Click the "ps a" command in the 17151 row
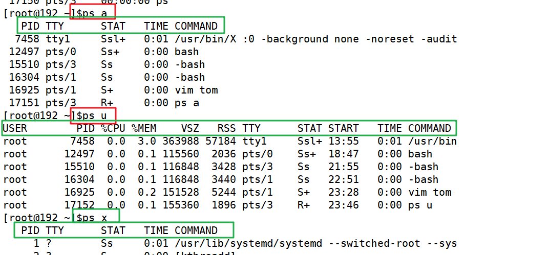The width and height of the screenshot is (550, 255). [x=187, y=103]
